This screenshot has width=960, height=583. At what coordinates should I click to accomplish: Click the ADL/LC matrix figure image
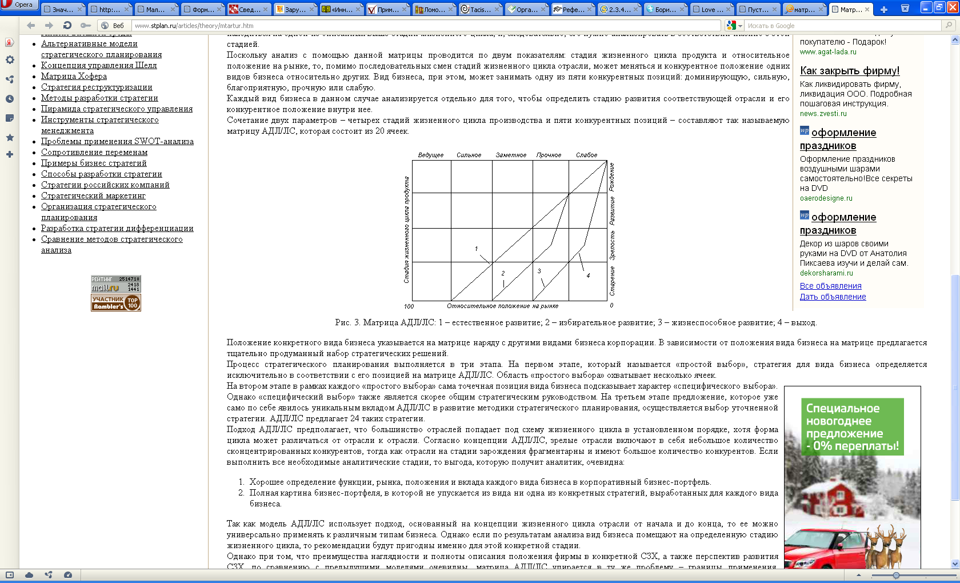(x=509, y=230)
